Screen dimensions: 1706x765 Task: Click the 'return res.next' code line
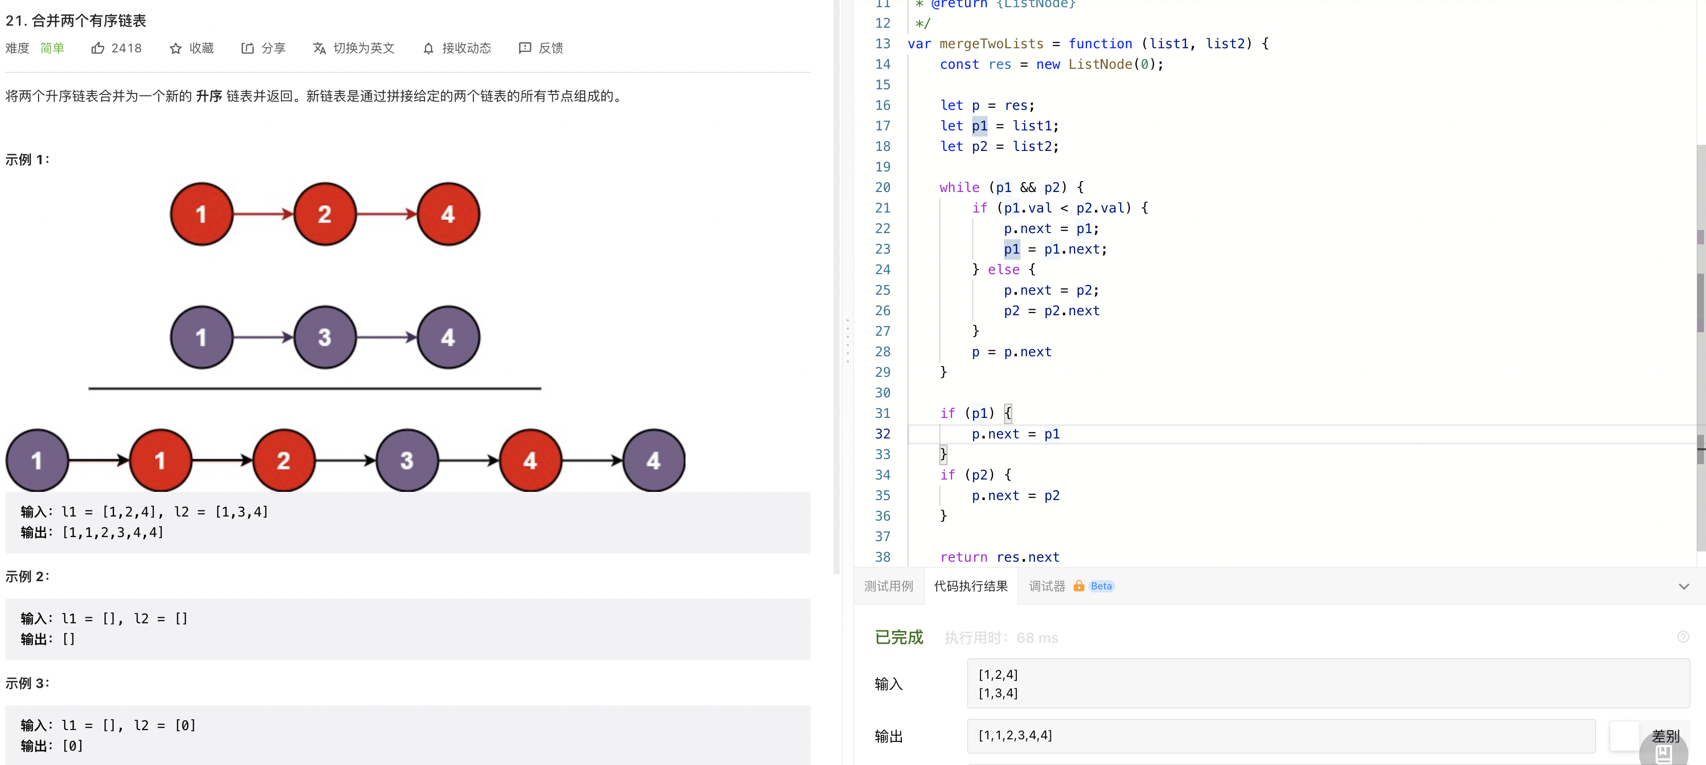pyautogui.click(x=999, y=557)
